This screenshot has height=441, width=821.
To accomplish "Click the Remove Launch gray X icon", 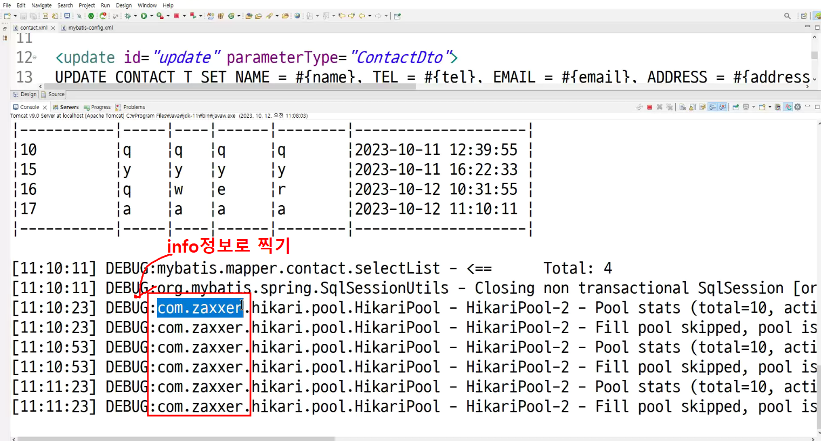I will click(x=659, y=107).
